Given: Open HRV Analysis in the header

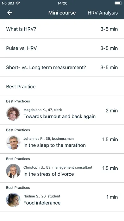Looking at the screenshot, I should click(103, 13).
